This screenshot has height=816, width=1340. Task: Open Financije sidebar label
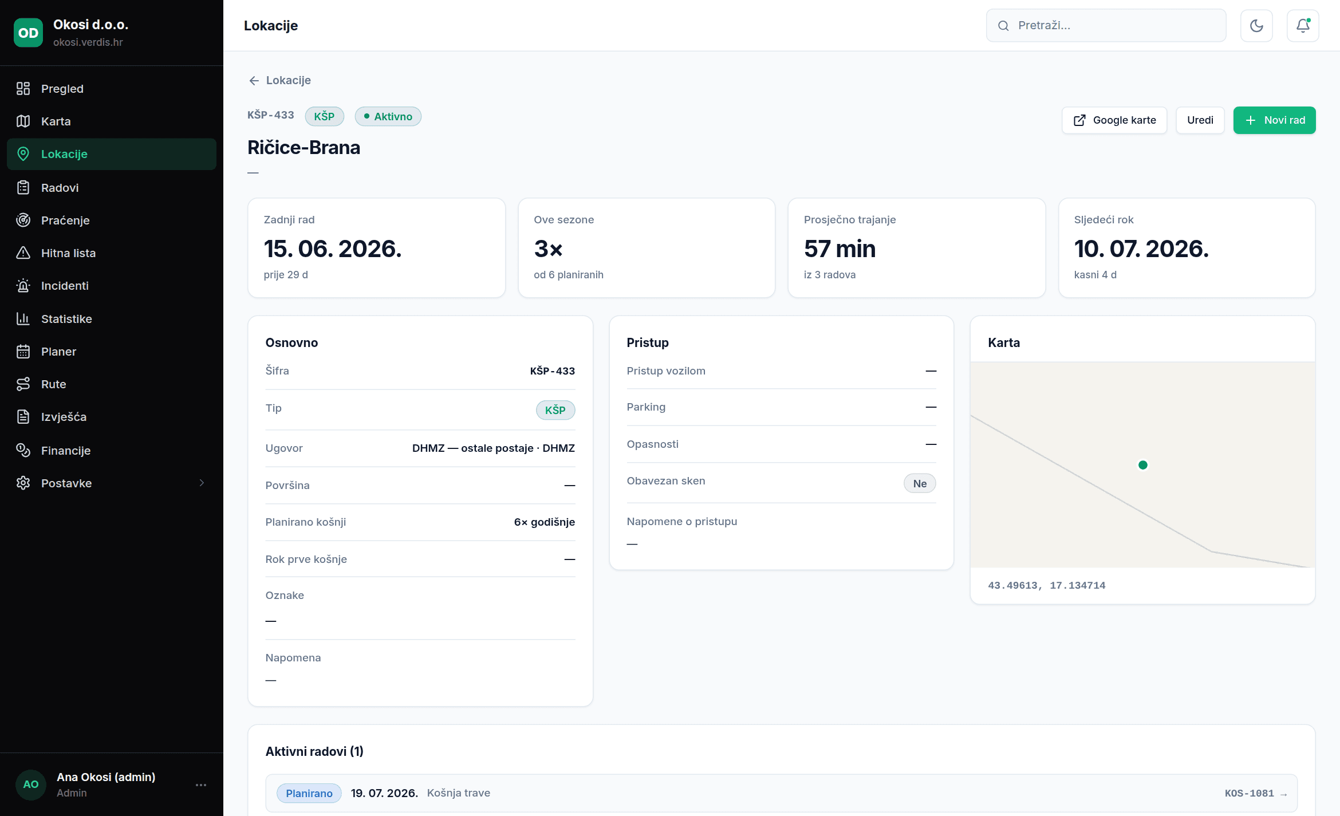click(66, 451)
